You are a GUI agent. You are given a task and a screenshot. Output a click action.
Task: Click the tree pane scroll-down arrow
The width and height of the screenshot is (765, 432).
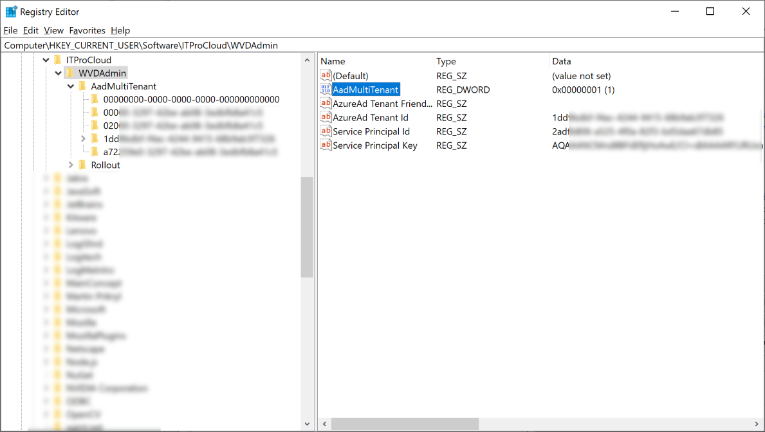[x=307, y=424]
